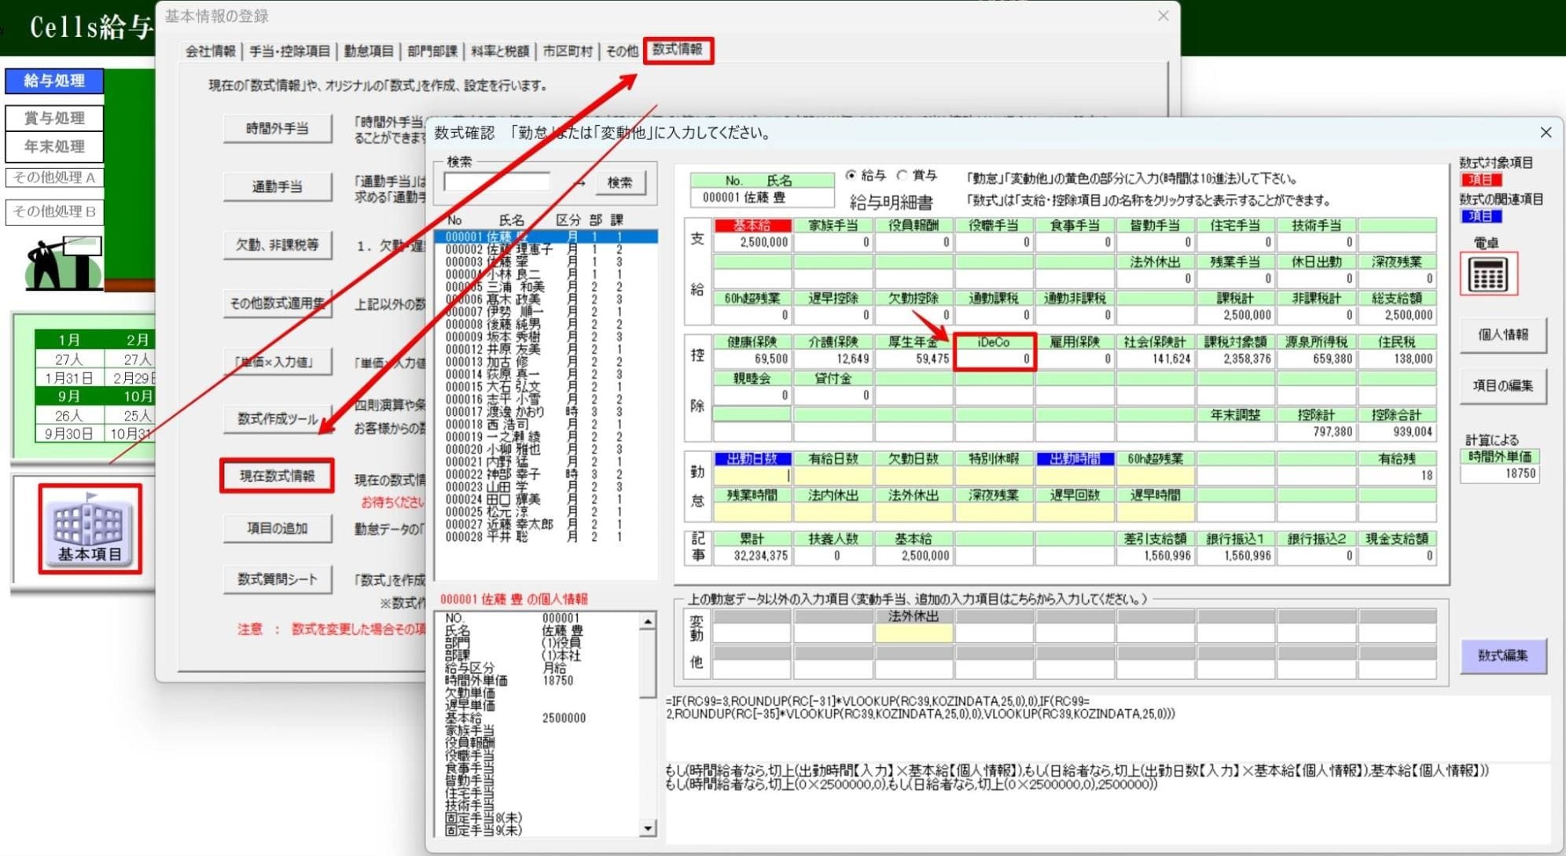Click the blue 項目 related-items indicator
Screen dimensions: 1566x856
pos(1480,216)
